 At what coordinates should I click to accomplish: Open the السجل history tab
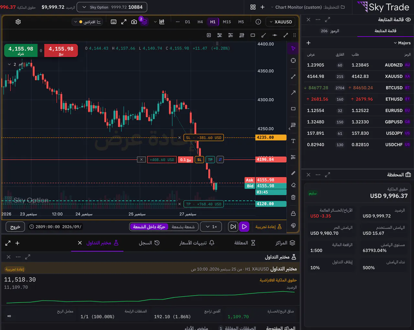pyautogui.click(x=149, y=243)
